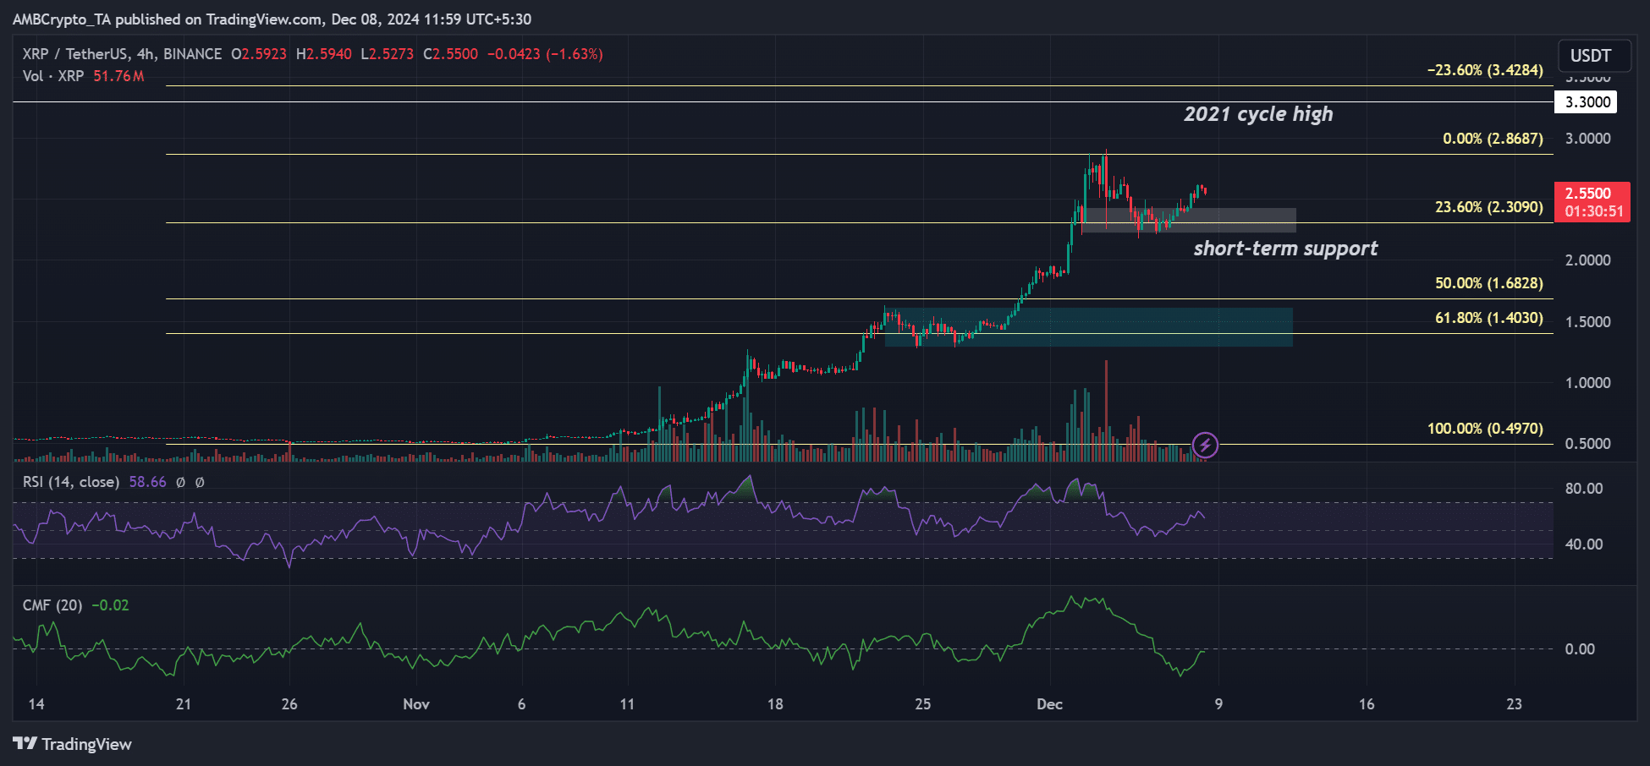This screenshot has width=1650, height=766.
Task: Click the CMF (20) indicator label
Action: point(52,605)
